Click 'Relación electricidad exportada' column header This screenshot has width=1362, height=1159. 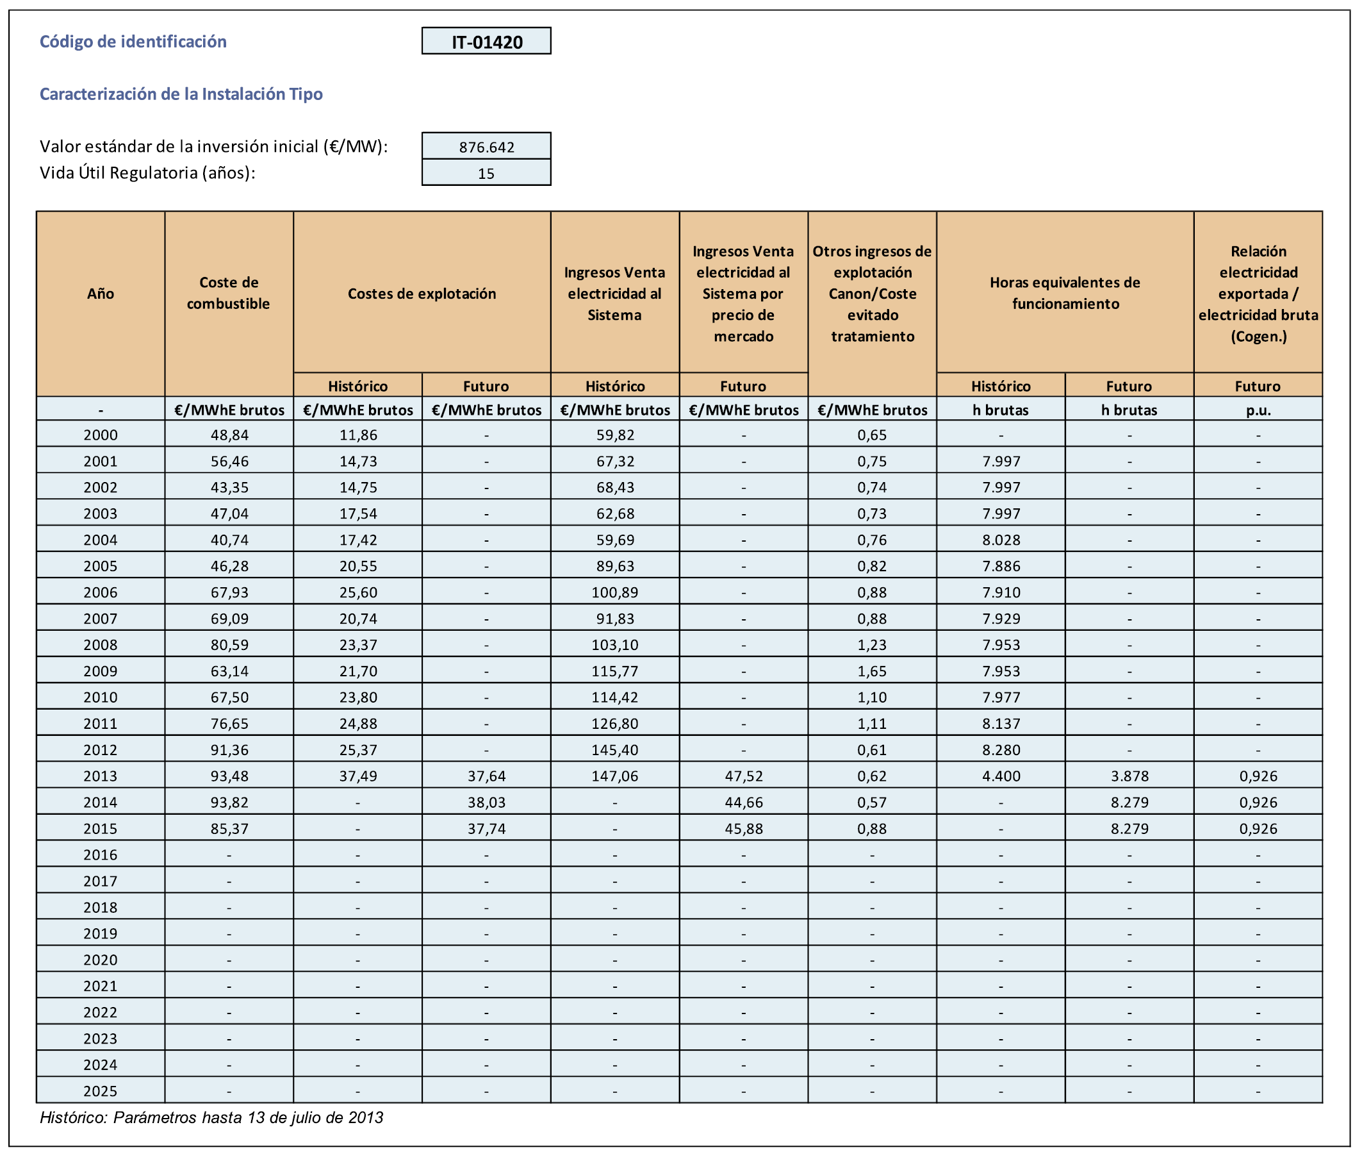point(1258,292)
